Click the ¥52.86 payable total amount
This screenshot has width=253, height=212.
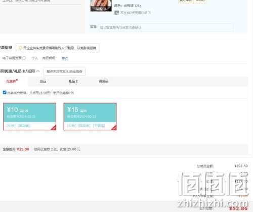click(x=238, y=208)
